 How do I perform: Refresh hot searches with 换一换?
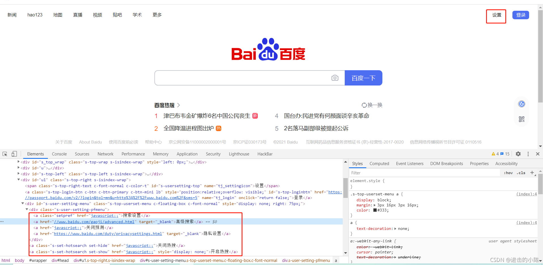point(372,105)
